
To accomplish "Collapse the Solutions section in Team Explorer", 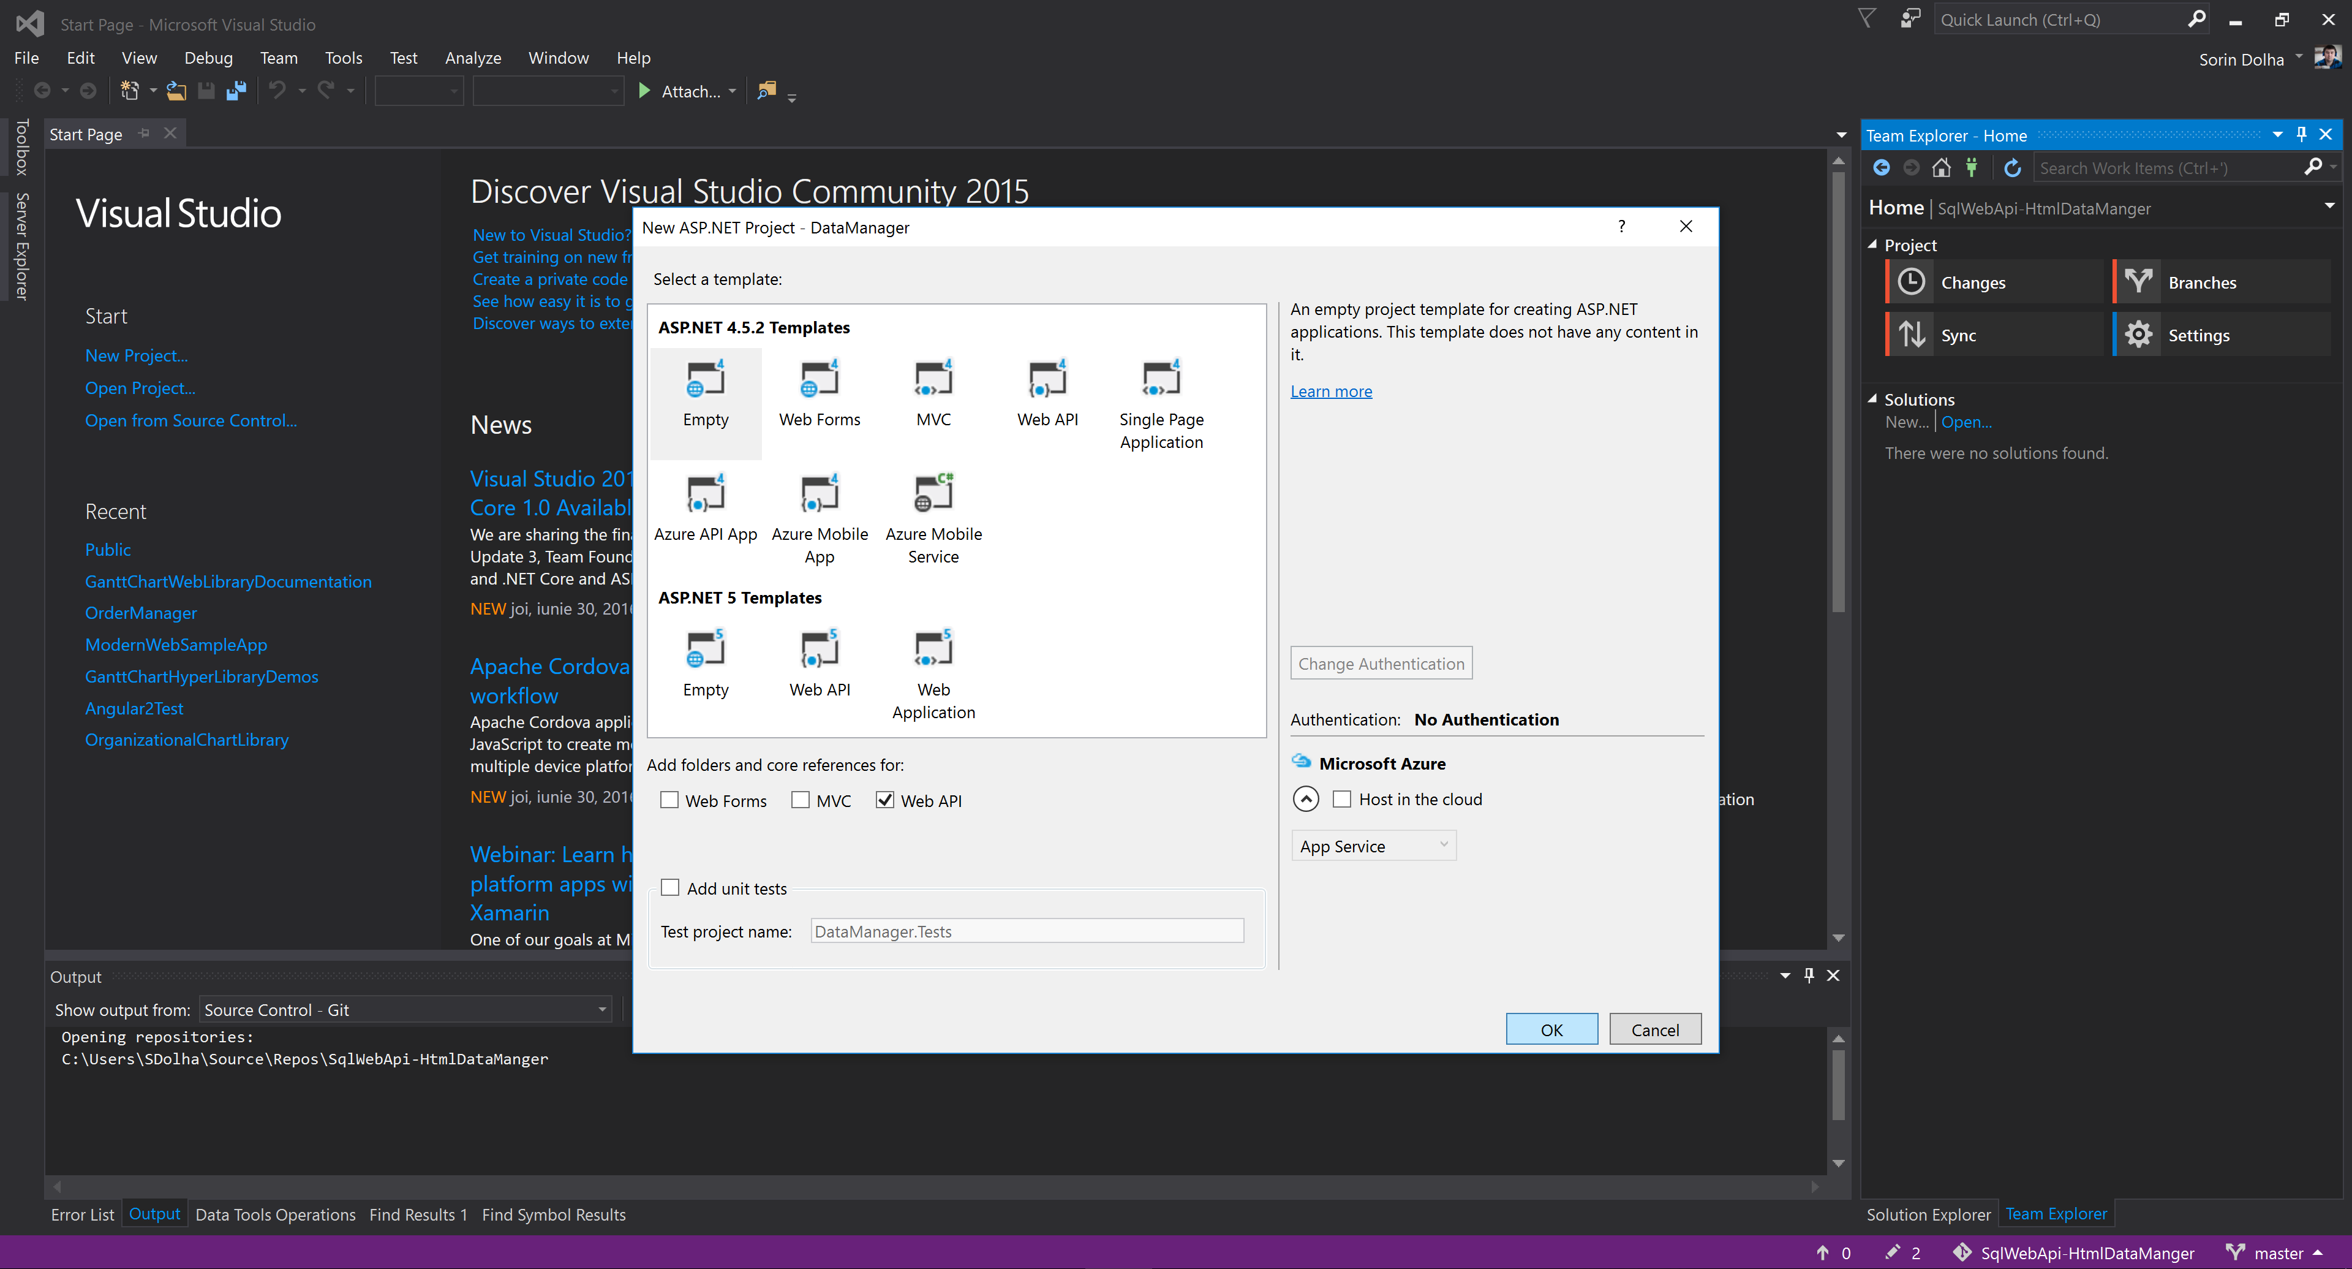I will pos(1872,400).
